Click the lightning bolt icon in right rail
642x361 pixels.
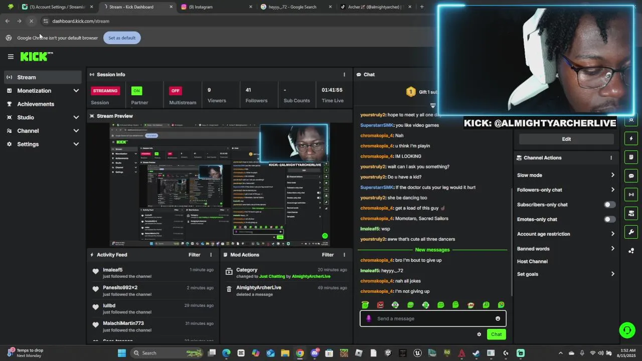[x=631, y=138]
